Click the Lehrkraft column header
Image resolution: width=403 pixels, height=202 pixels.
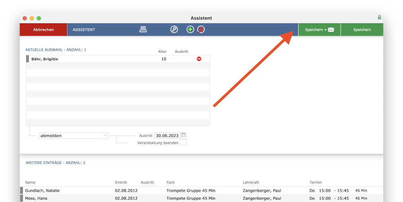pos(251,182)
